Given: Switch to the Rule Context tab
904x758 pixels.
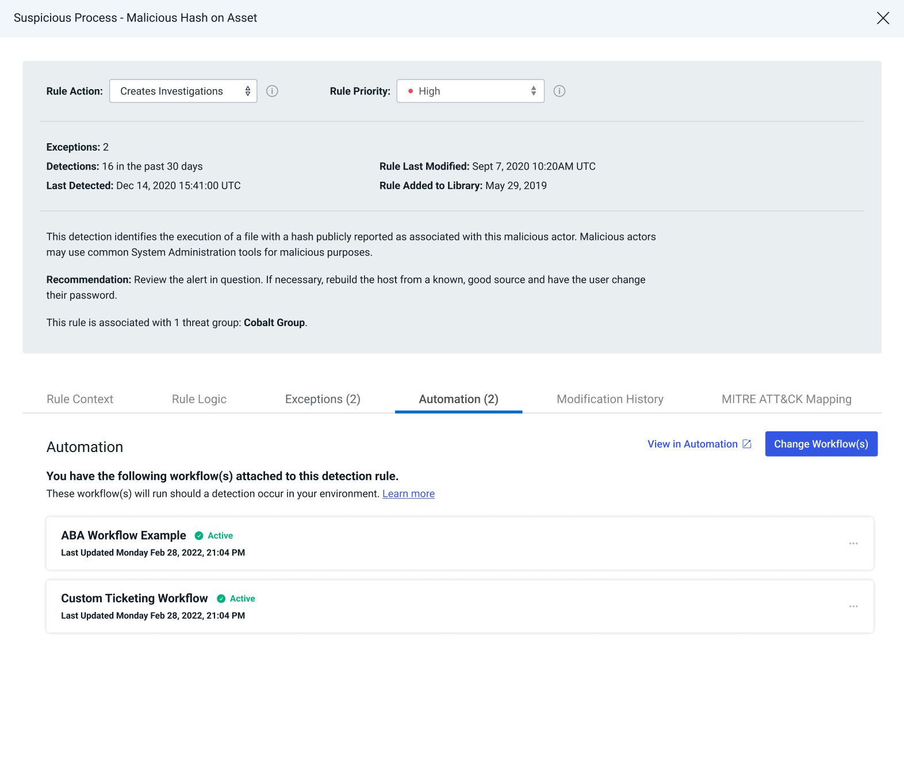Looking at the screenshot, I should tap(80, 399).
